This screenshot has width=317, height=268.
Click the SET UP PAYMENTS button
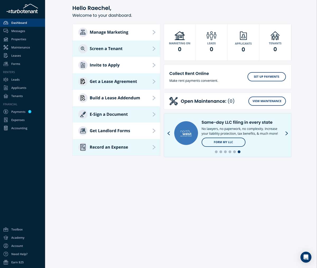(x=267, y=77)
